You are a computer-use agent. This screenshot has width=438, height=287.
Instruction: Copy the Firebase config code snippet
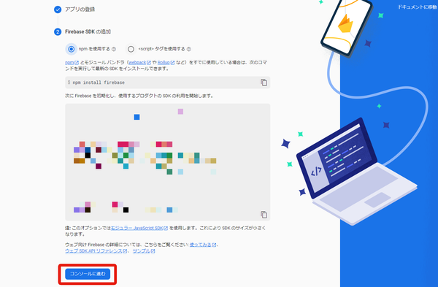point(264,215)
